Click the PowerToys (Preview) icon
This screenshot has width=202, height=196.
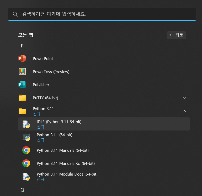pyautogui.click(x=22, y=72)
